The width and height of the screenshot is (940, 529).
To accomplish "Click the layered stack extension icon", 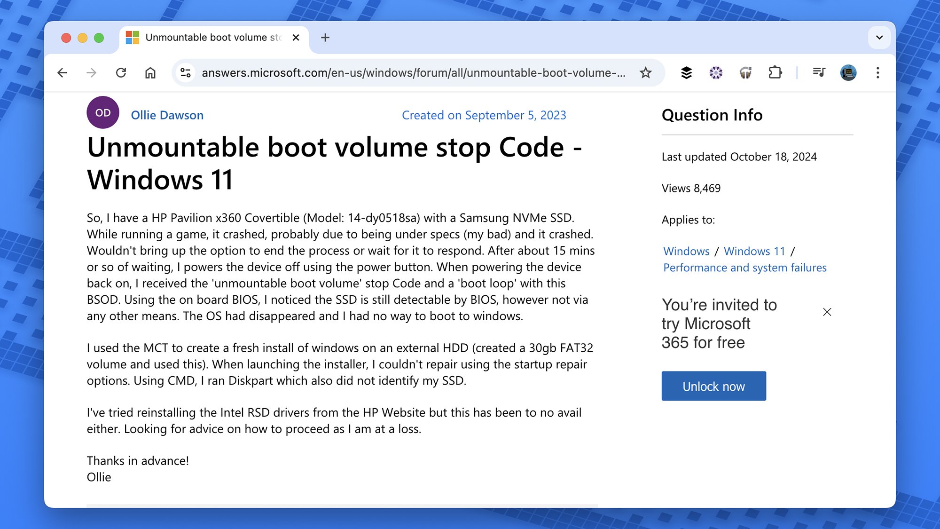I will [x=686, y=72].
